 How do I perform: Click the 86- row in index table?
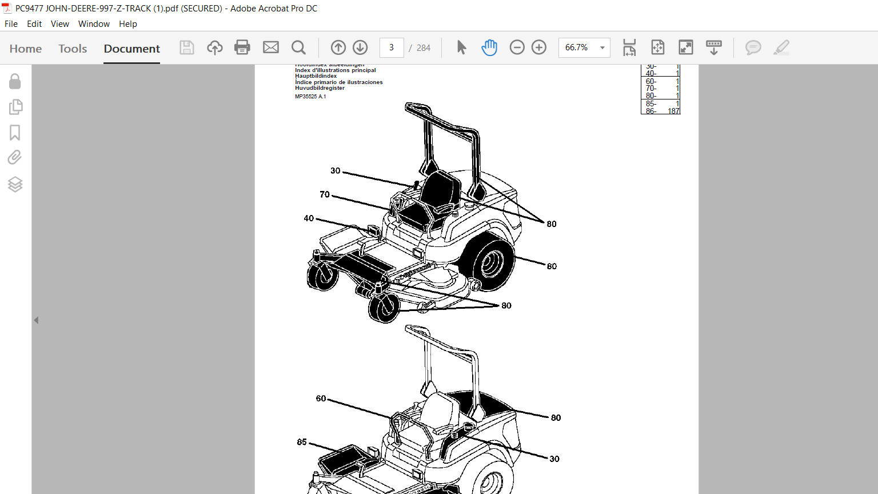(661, 111)
